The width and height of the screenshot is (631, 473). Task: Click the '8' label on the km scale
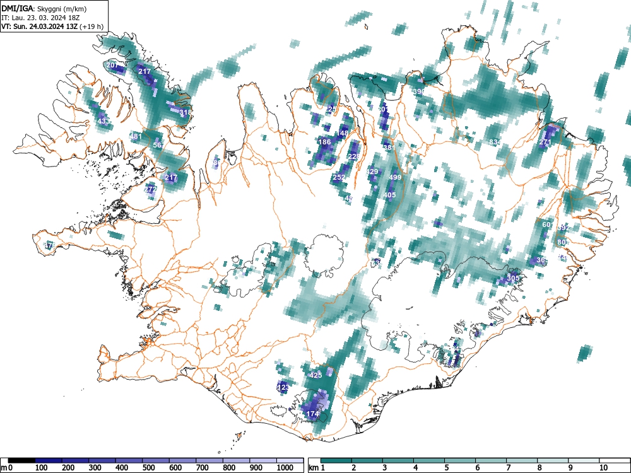(x=540, y=467)
